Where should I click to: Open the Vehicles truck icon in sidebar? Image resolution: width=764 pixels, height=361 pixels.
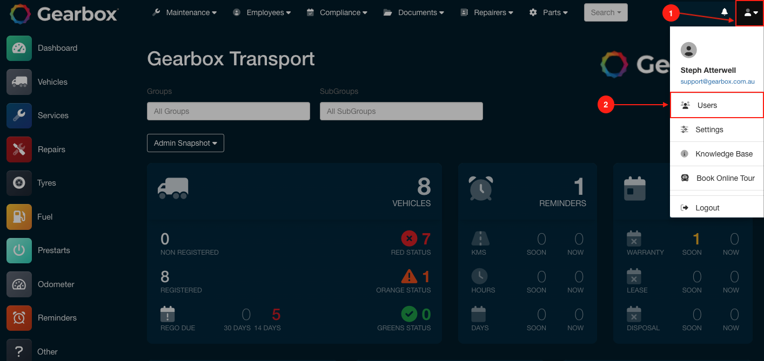click(19, 82)
